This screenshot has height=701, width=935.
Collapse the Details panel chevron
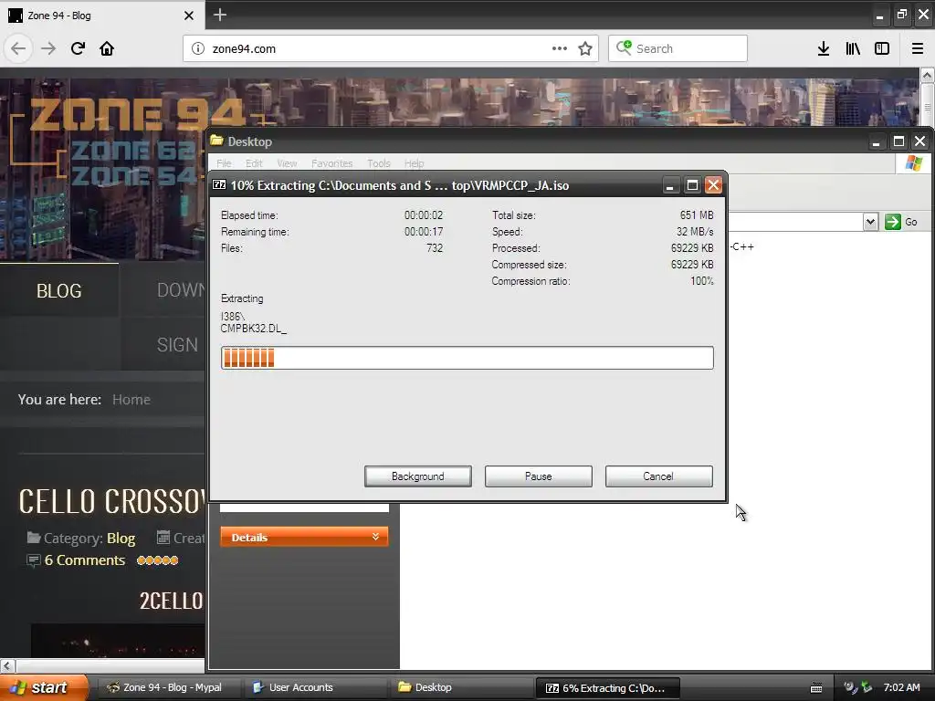point(375,537)
